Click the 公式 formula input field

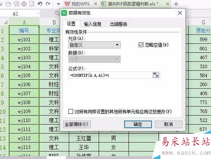pos(111,75)
